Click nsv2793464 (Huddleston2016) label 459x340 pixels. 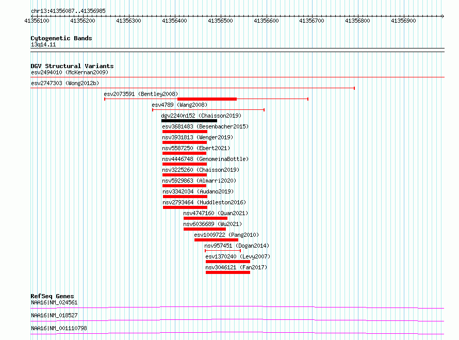tap(204, 202)
